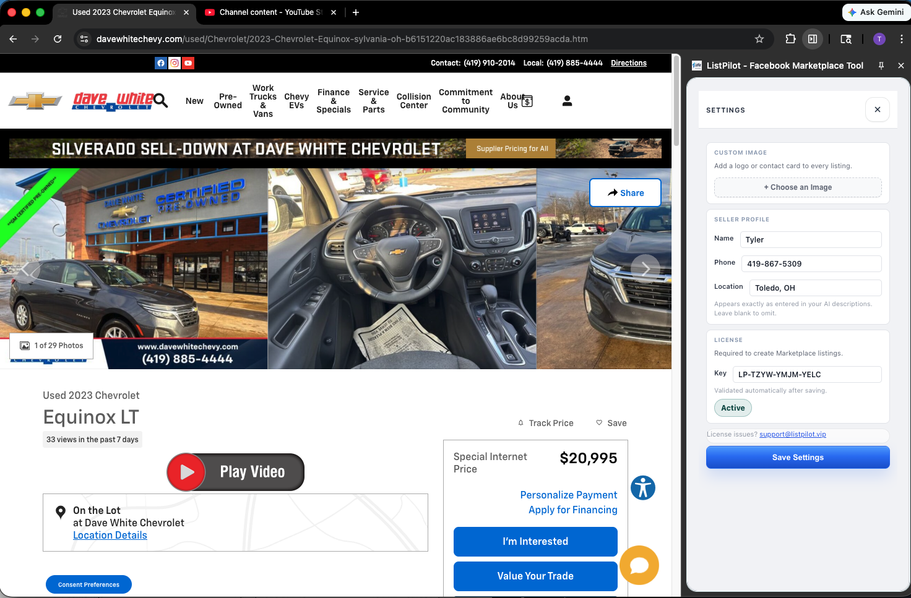The image size is (911, 598).
Task: Edit the License Key field
Action: (807, 374)
